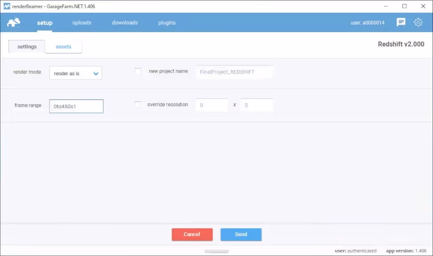Open the chat message icon

click(x=401, y=22)
